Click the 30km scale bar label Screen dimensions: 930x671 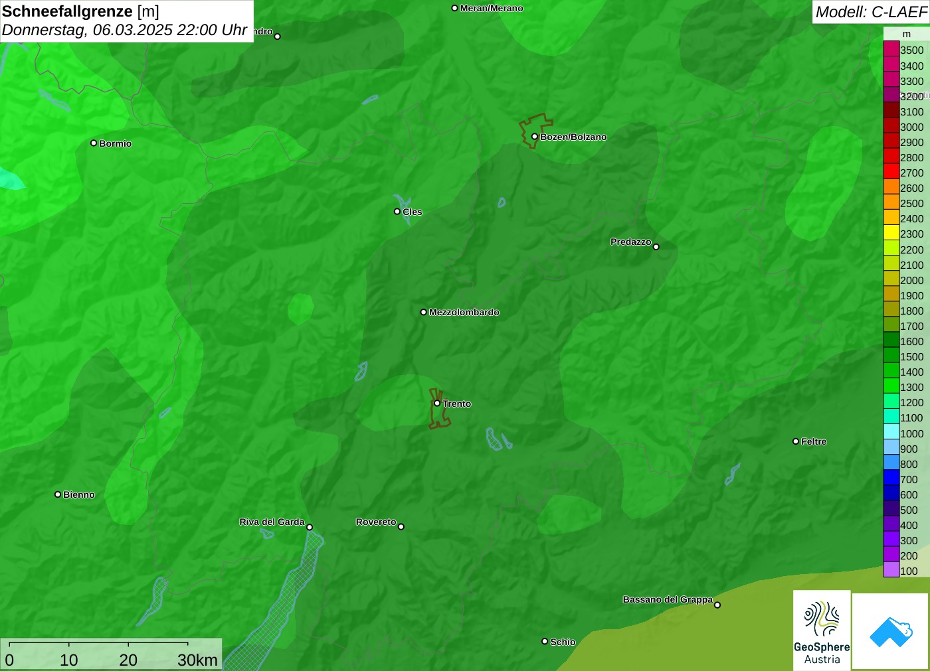(197, 660)
